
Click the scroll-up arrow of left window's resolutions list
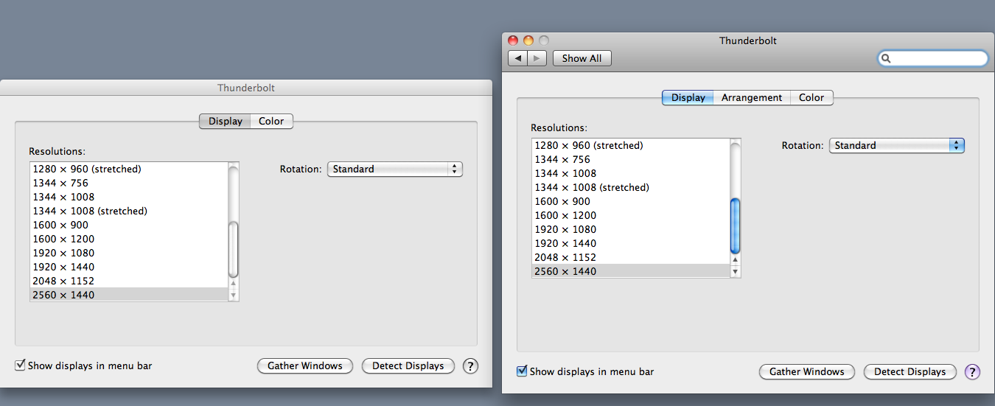pyautogui.click(x=234, y=283)
